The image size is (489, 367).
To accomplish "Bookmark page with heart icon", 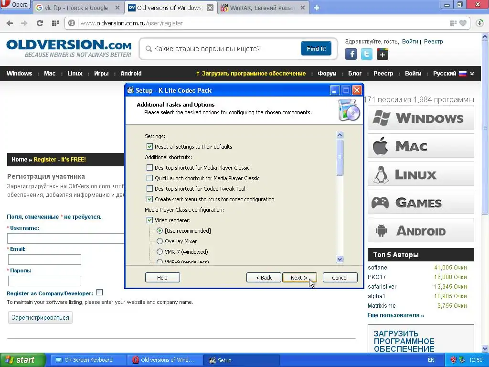I will pyautogui.click(x=463, y=23).
